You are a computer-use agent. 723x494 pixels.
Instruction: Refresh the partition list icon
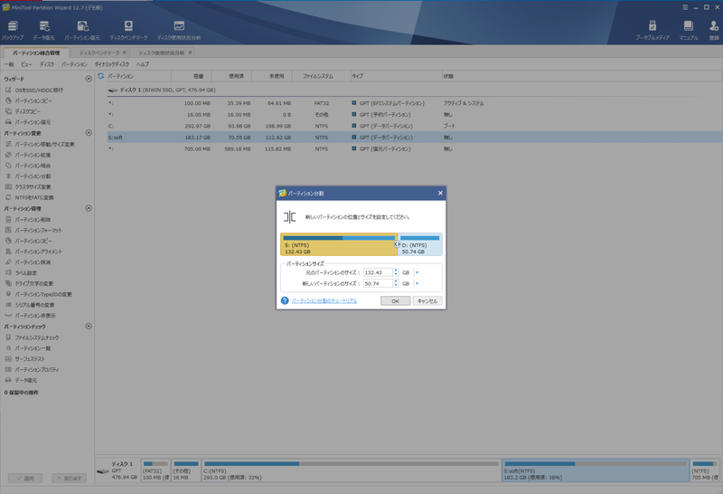tap(100, 76)
